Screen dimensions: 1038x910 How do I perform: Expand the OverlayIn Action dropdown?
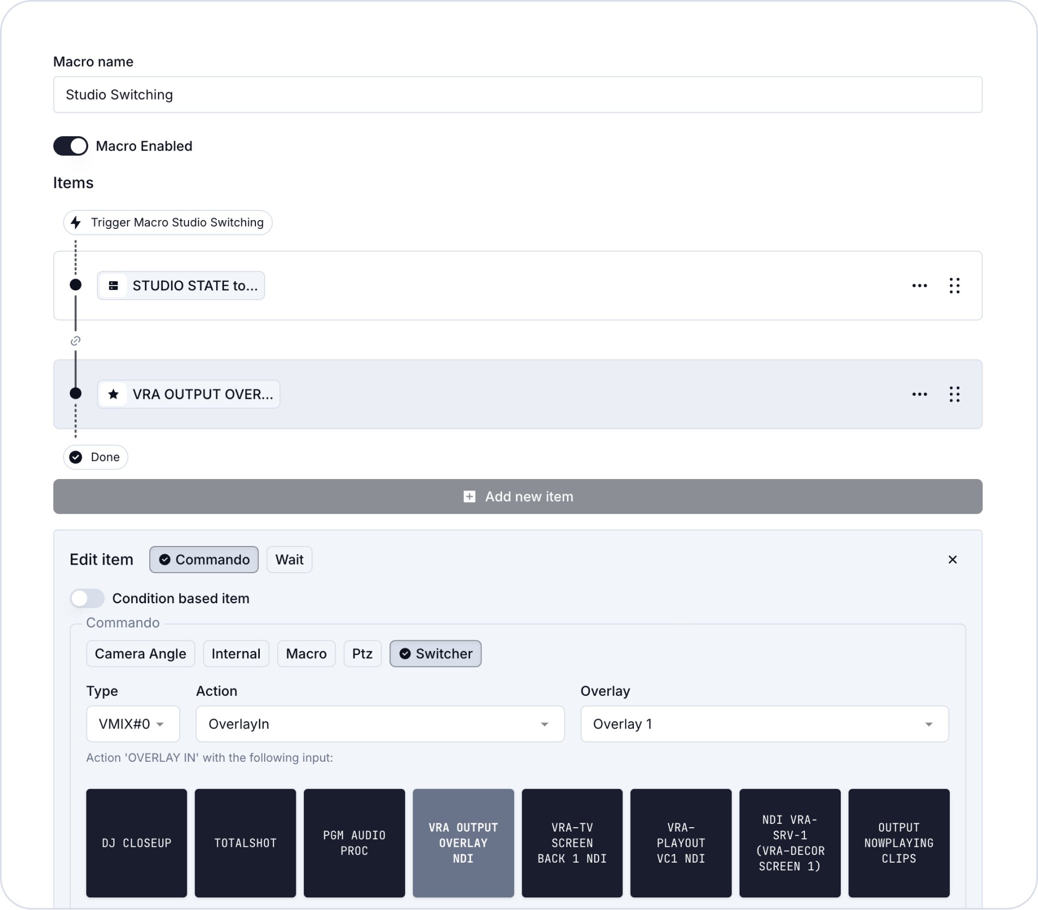[380, 724]
